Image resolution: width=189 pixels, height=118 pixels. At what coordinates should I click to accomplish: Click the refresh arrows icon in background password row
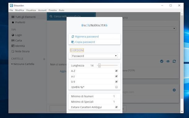(174, 61)
